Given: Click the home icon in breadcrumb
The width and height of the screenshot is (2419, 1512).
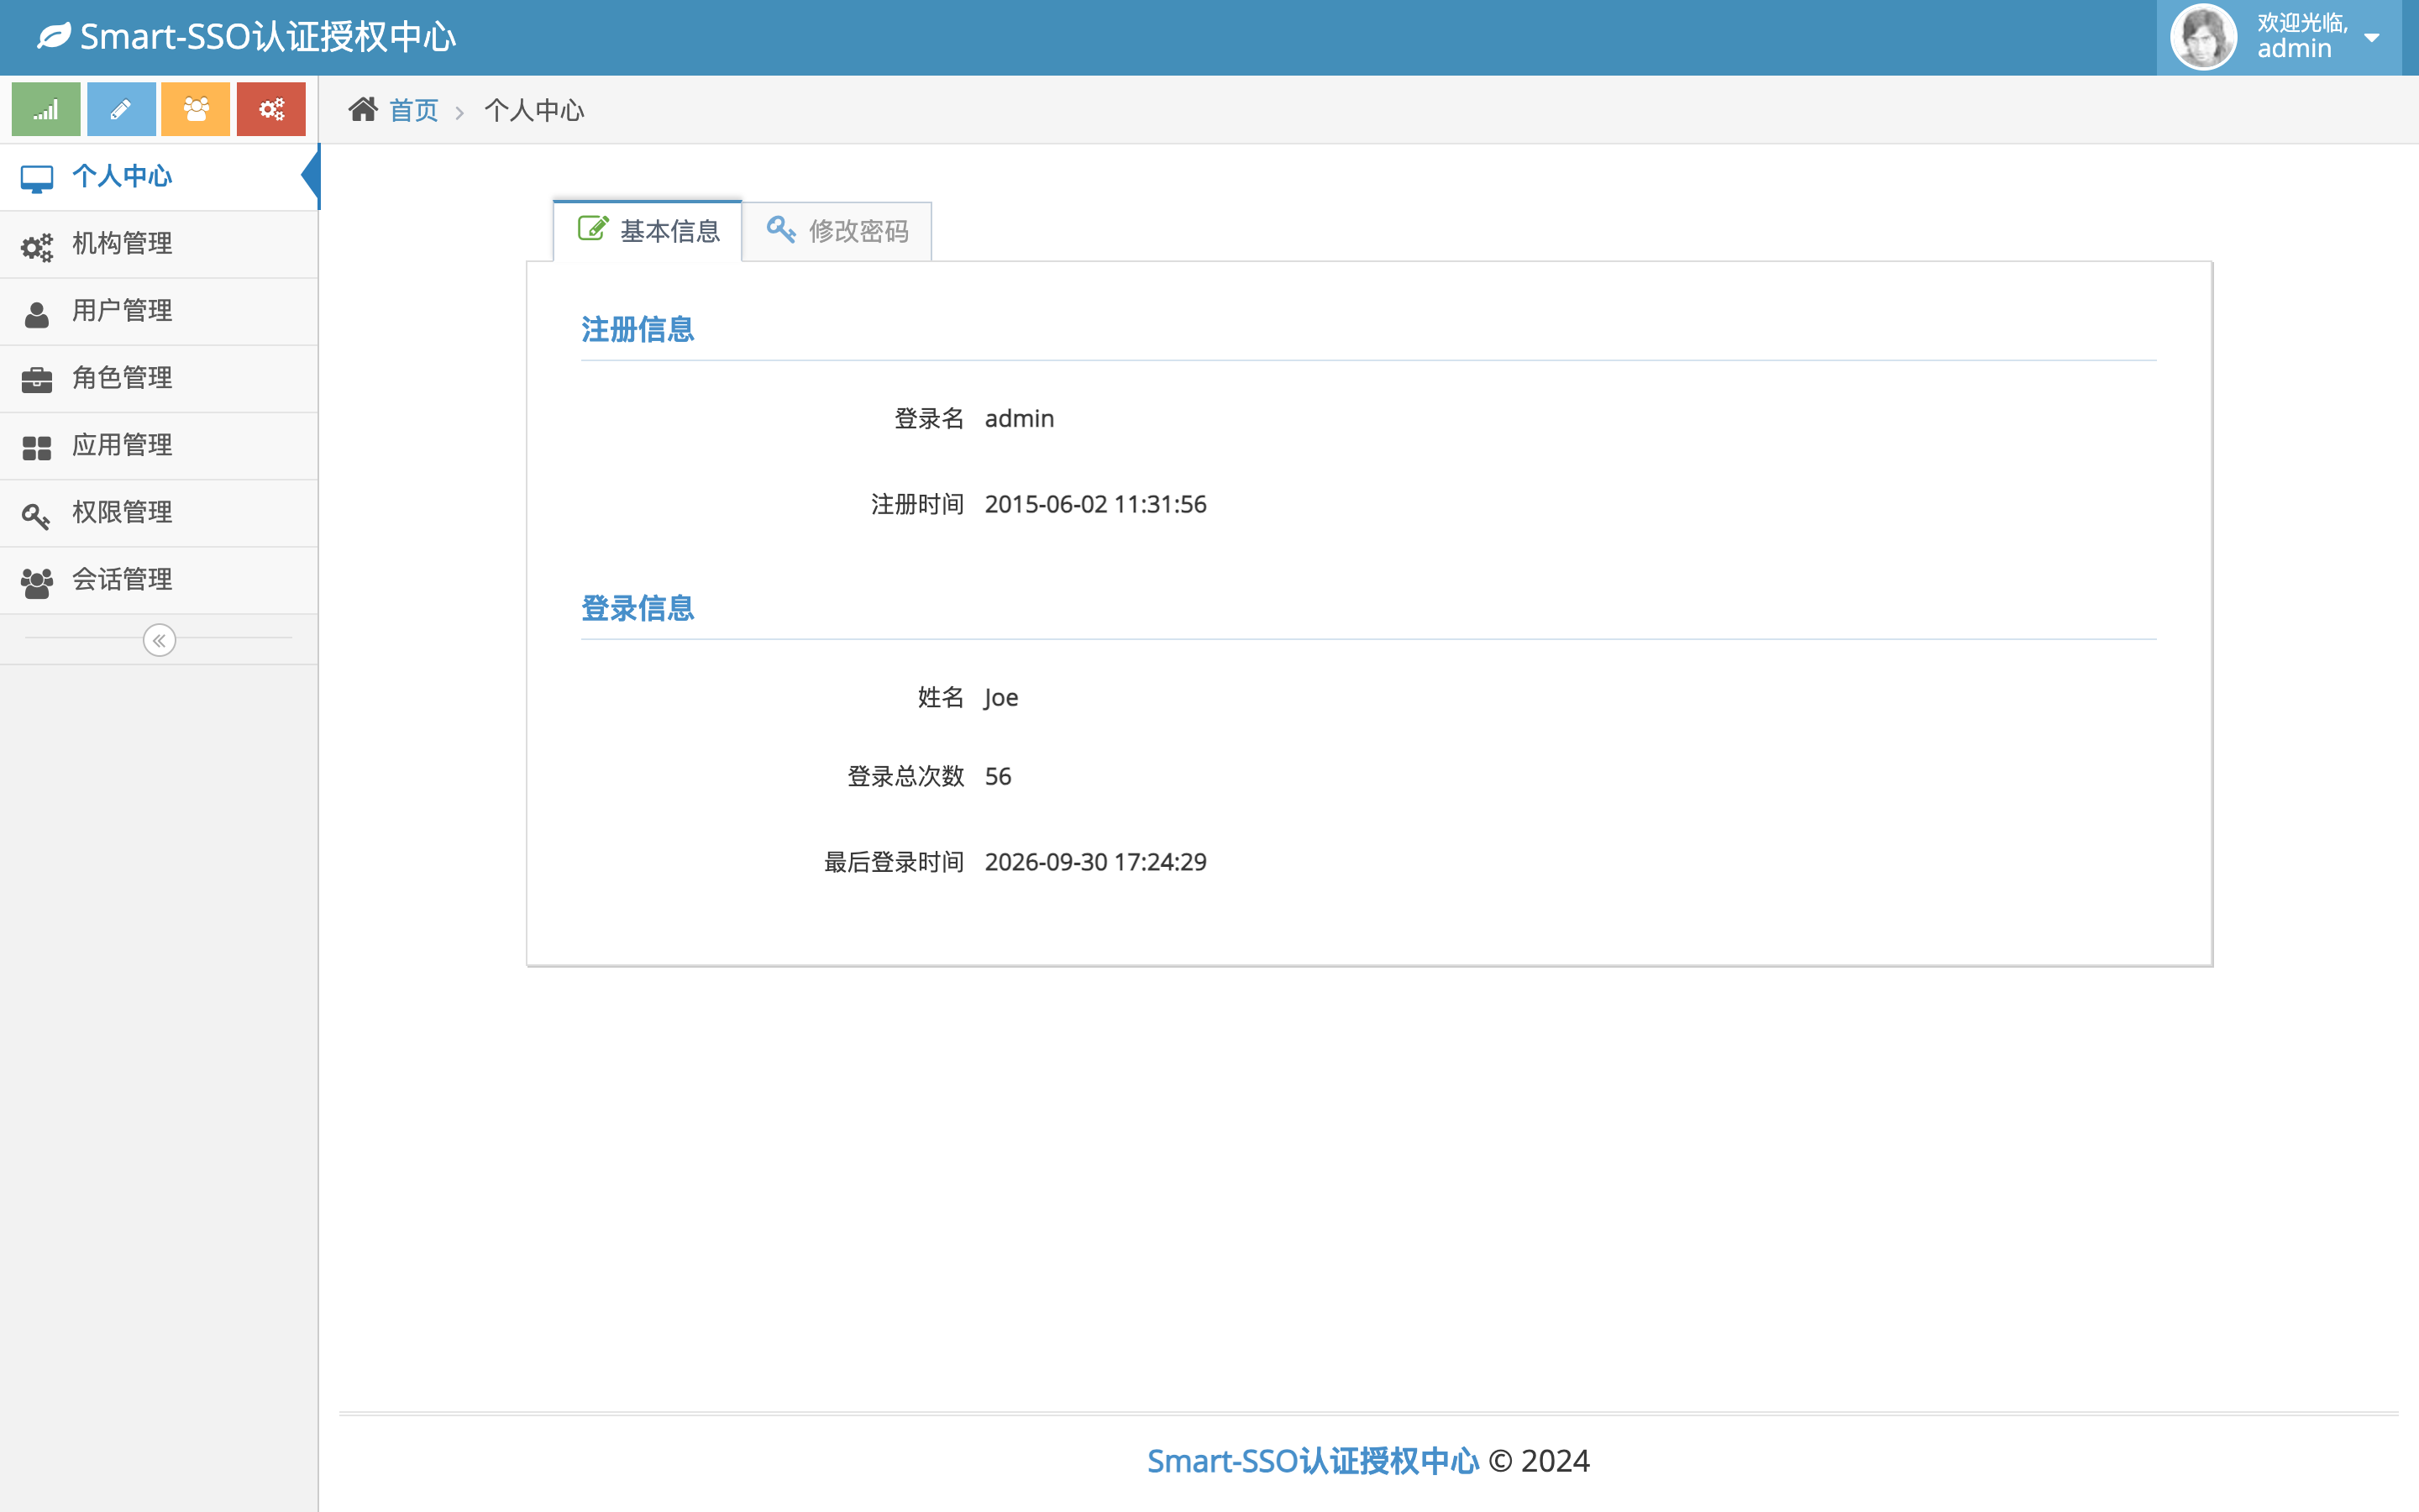Looking at the screenshot, I should point(363,109).
